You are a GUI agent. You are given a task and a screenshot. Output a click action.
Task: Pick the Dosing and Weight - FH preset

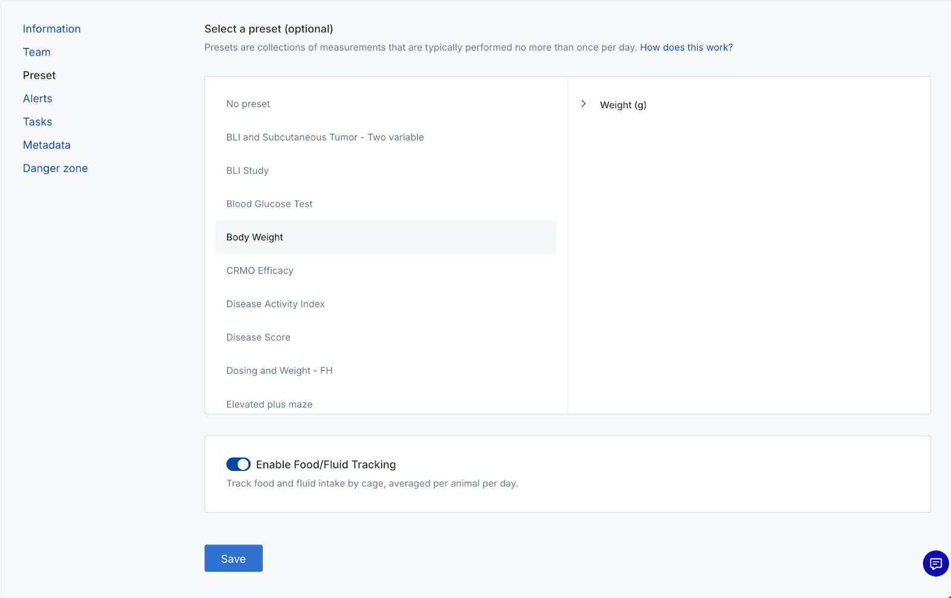click(279, 370)
